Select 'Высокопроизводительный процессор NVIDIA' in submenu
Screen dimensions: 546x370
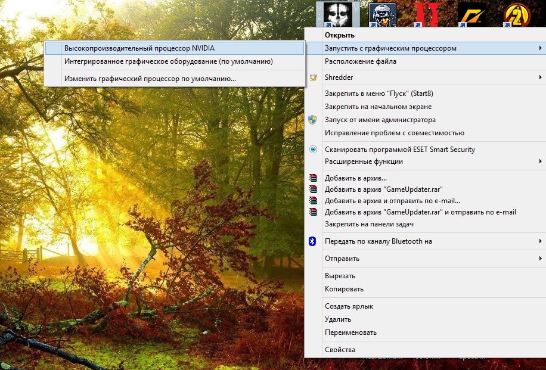[x=175, y=48]
